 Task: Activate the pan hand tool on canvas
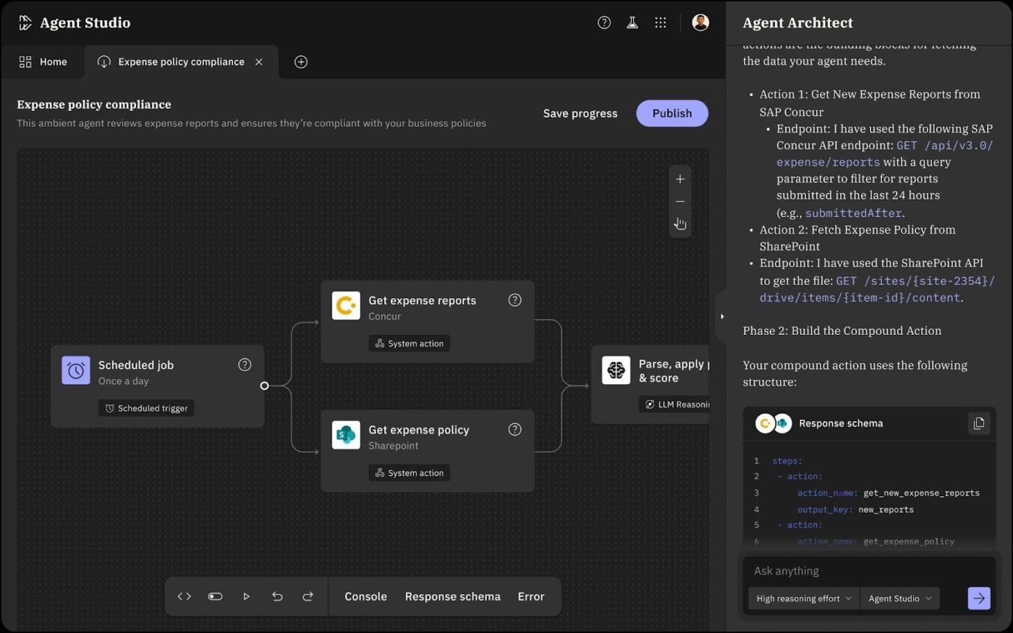(x=679, y=224)
